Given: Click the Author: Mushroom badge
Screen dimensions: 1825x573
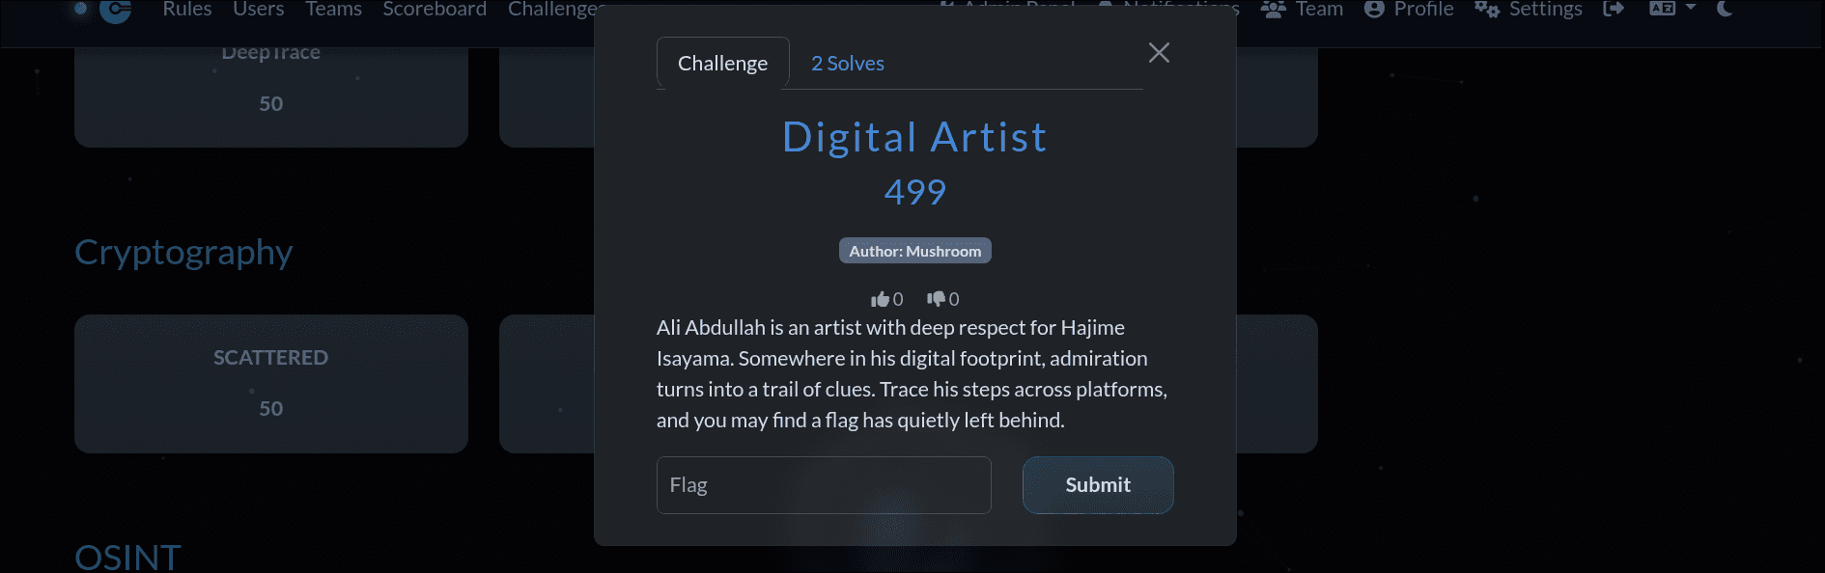Looking at the screenshot, I should pyautogui.click(x=914, y=250).
